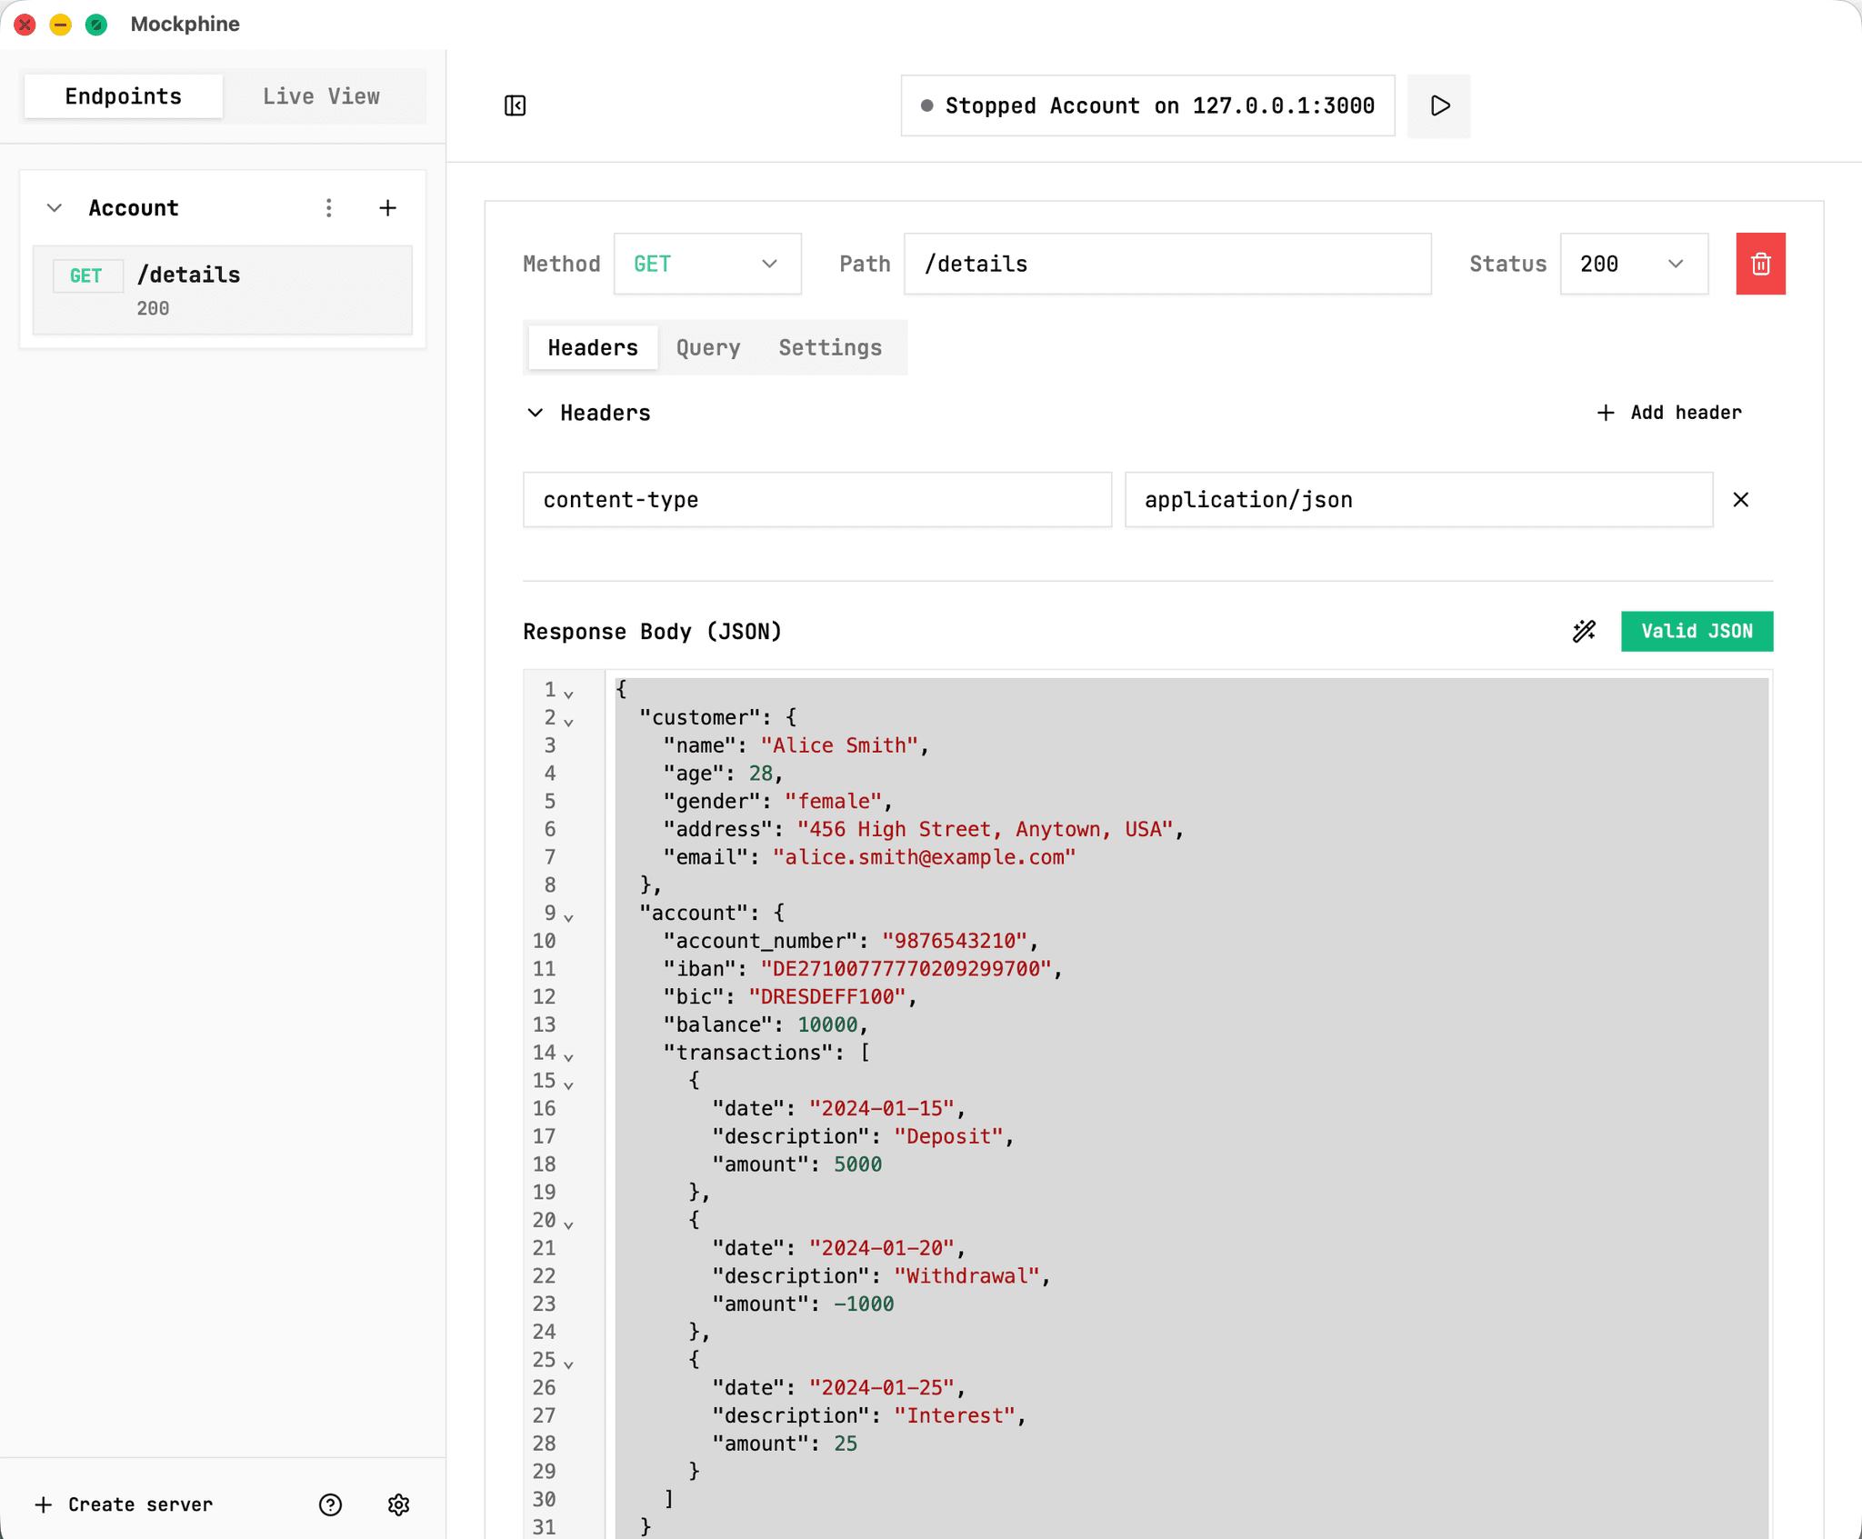Click the magic wand format JSON icon
This screenshot has height=1539, width=1862.
[1584, 631]
